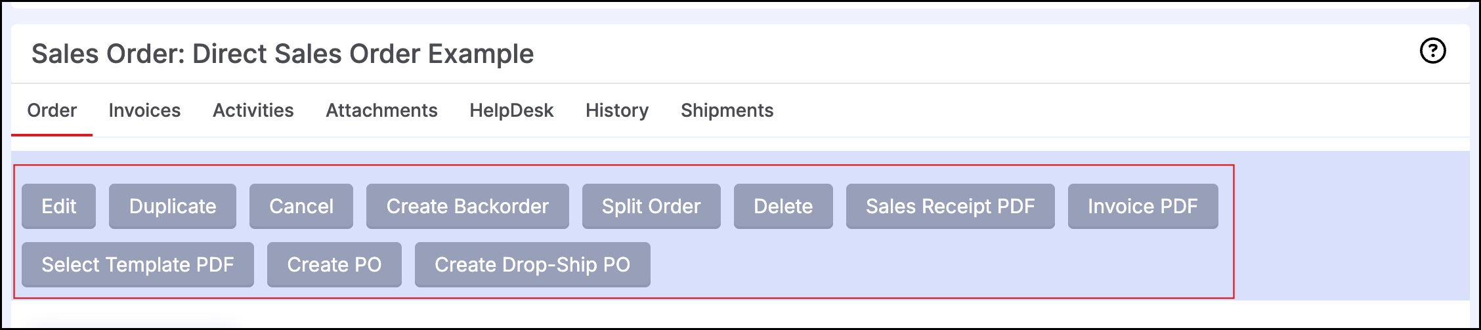Choose Split Order
1481x330 pixels.
tap(651, 206)
